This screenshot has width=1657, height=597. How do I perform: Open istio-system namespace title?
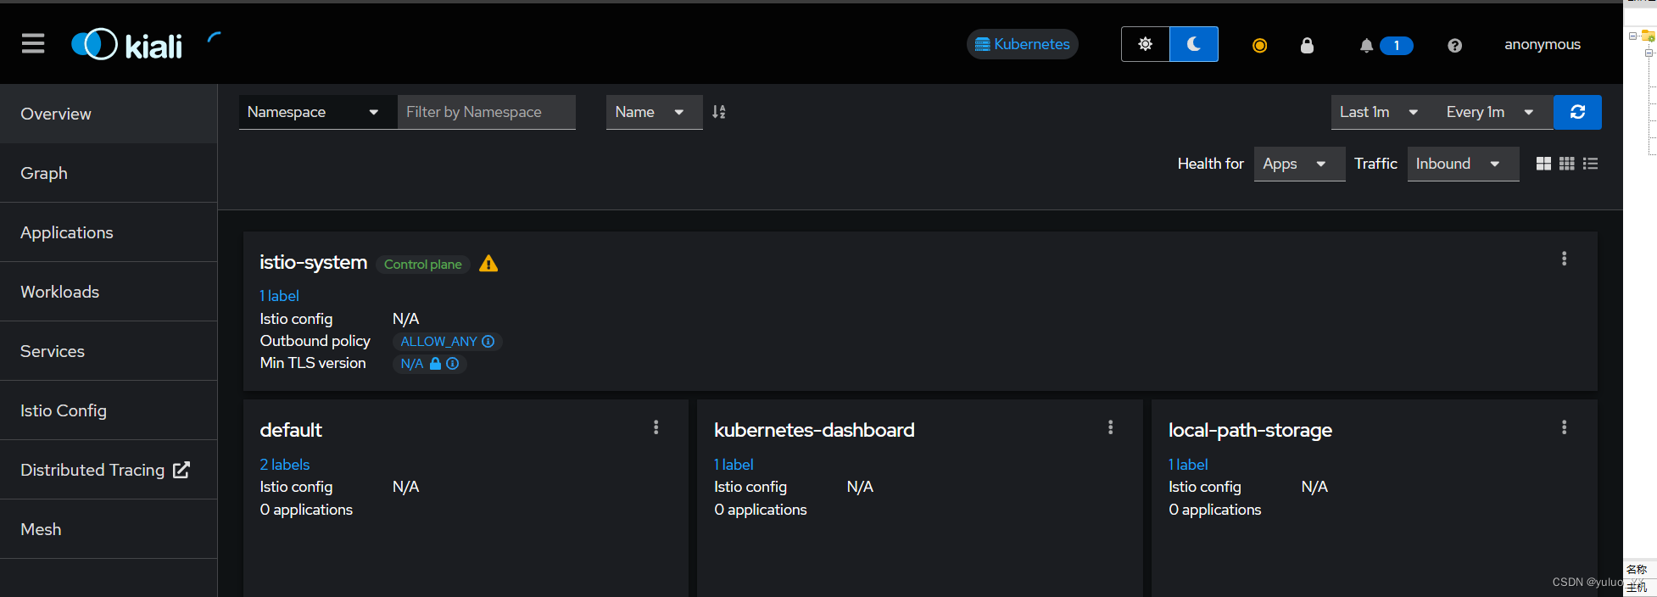tap(313, 263)
